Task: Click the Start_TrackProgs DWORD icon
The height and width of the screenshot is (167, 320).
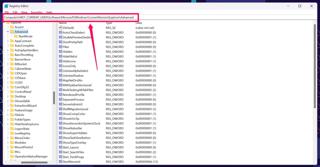Action: point(60,157)
